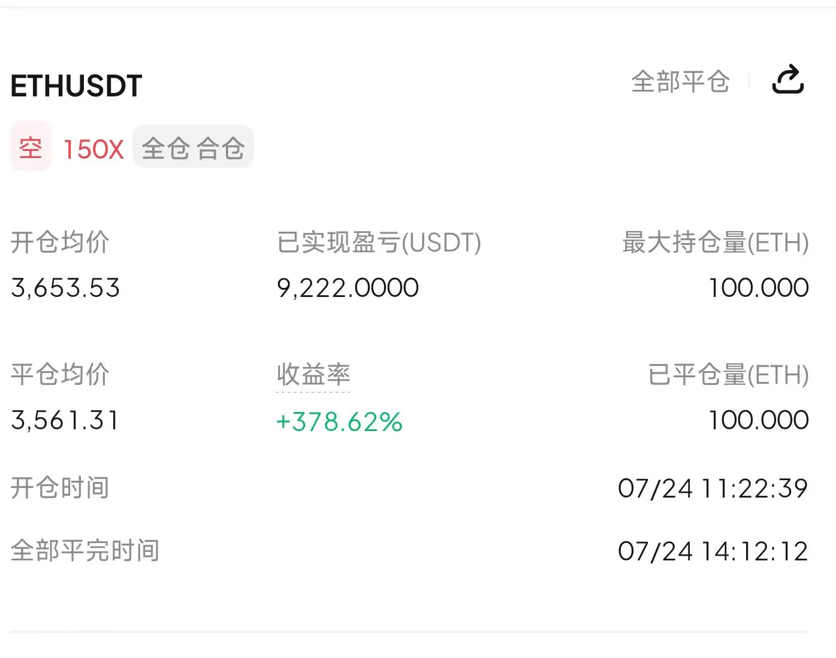836x658 pixels.
Task: Click the close time 07/24 14:12:12
Action: 713,551
